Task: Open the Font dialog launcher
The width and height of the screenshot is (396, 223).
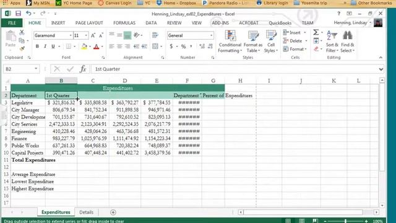Action: click(x=103, y=58)
